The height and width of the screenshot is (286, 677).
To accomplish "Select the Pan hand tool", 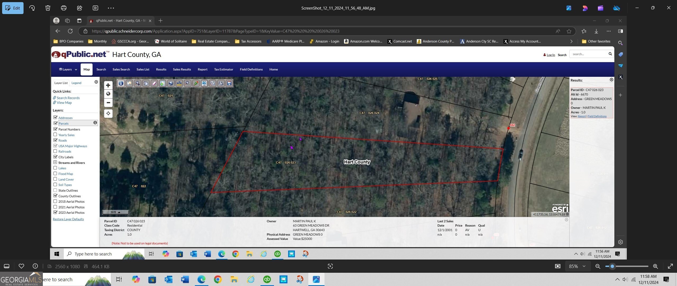I will coord(146,83).
